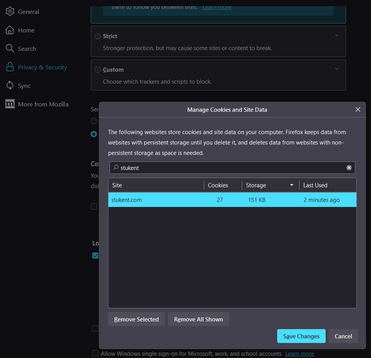Select the stukent.com row
371x358 pixels.
(x=232, y=200)
